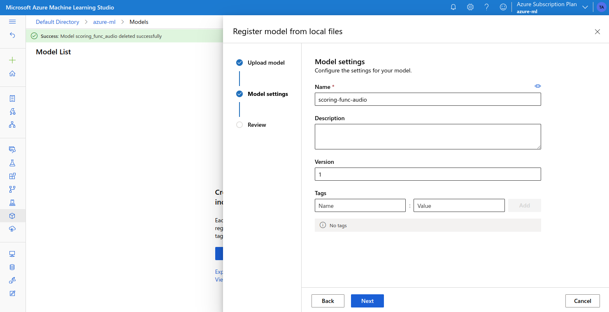
Task: Select the Review step circle
Action: [x=239, y=125]
